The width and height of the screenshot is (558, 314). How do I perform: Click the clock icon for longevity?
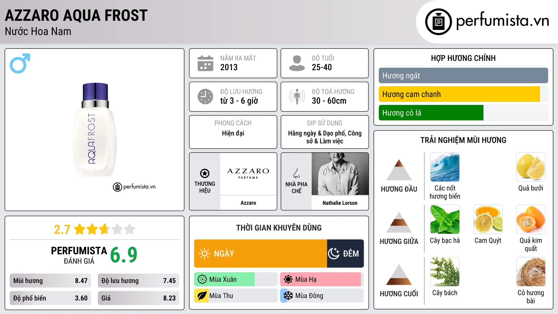click(205, 96)
